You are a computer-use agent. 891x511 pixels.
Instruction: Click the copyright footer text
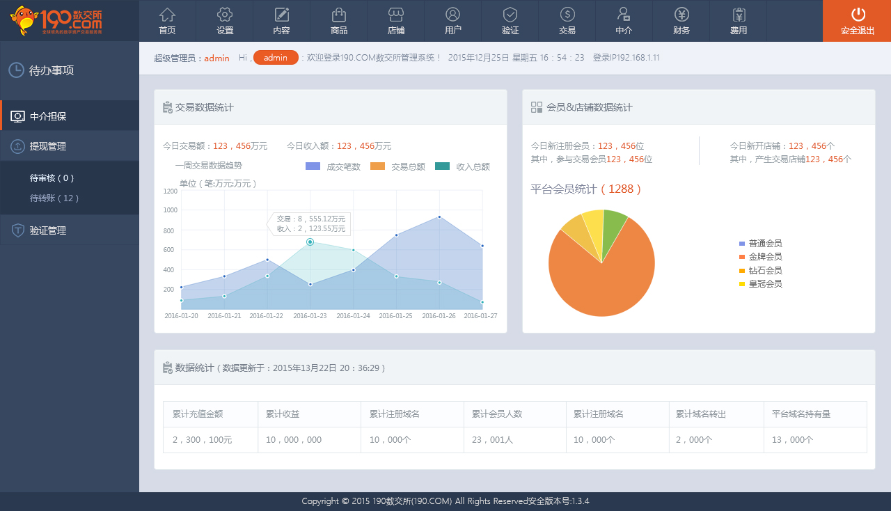[x=445, y=501]
